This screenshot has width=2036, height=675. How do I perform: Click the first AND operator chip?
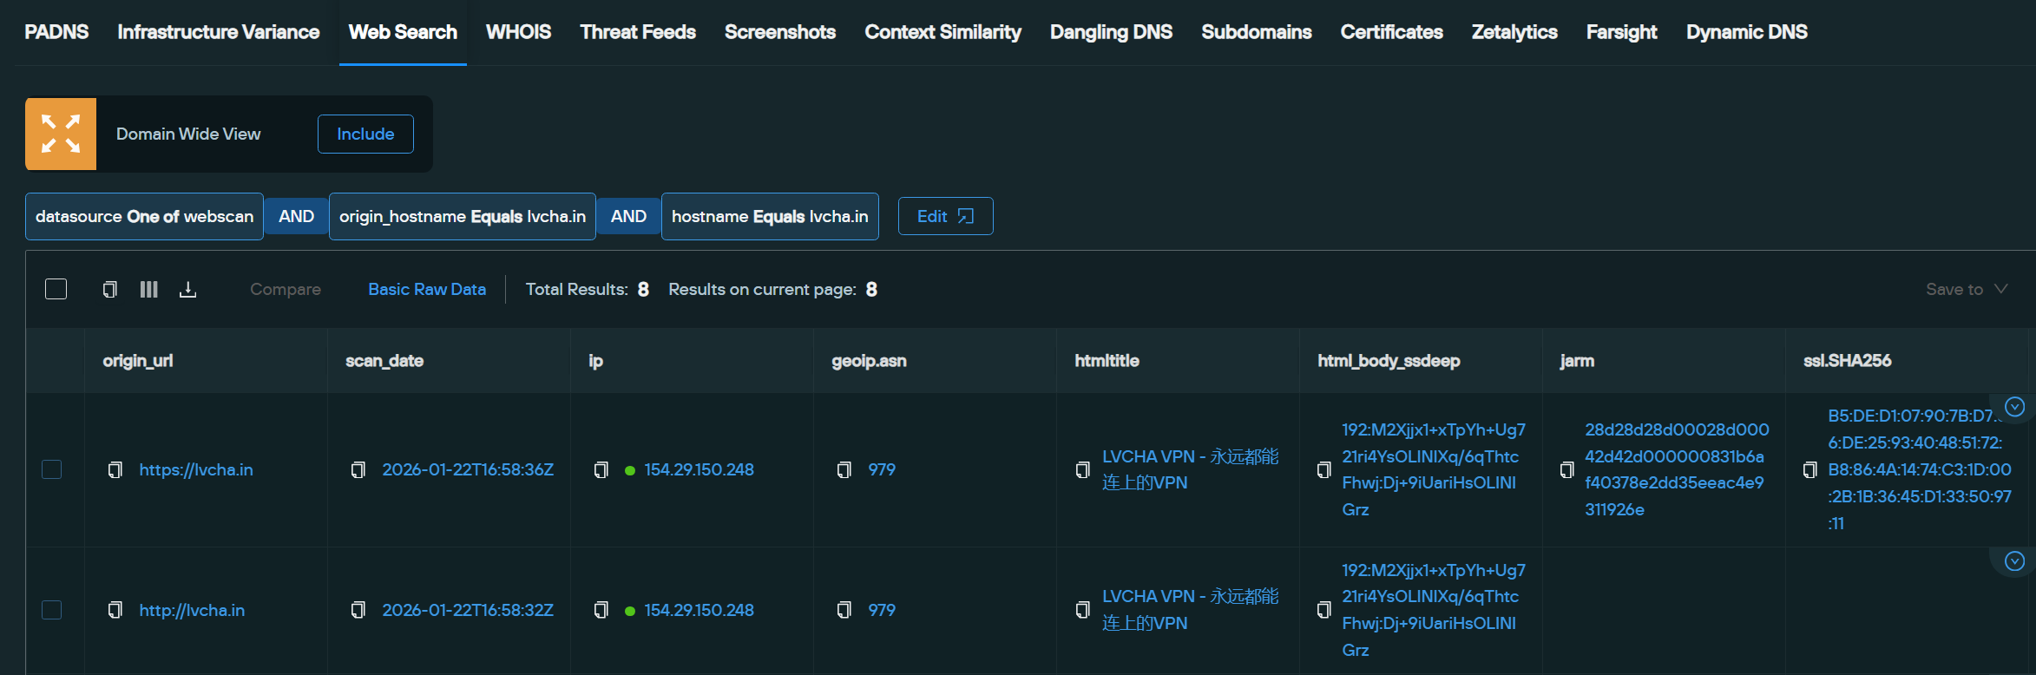[296, 216]
